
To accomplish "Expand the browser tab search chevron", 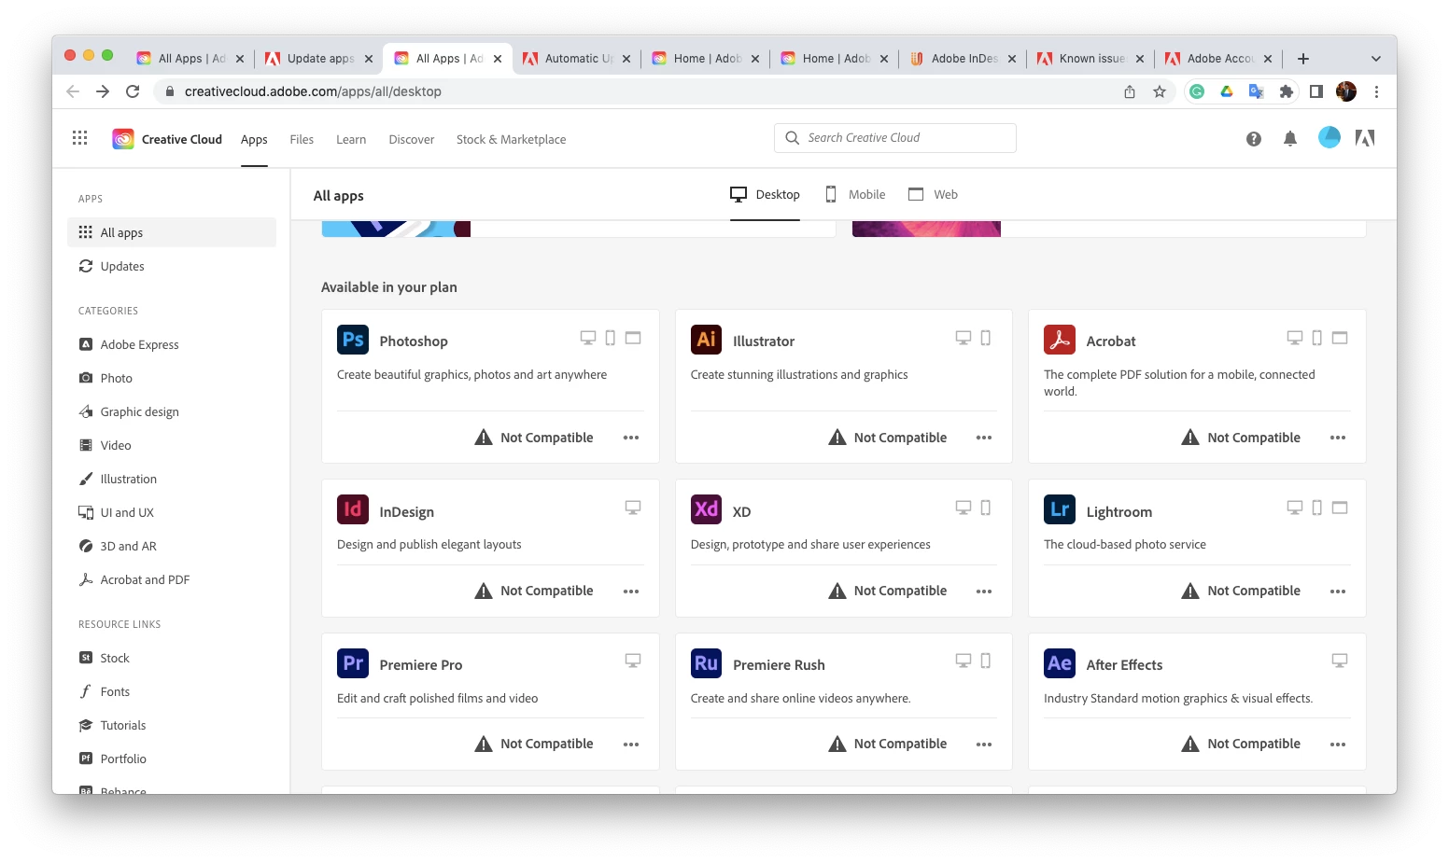I will [1375, 59].
